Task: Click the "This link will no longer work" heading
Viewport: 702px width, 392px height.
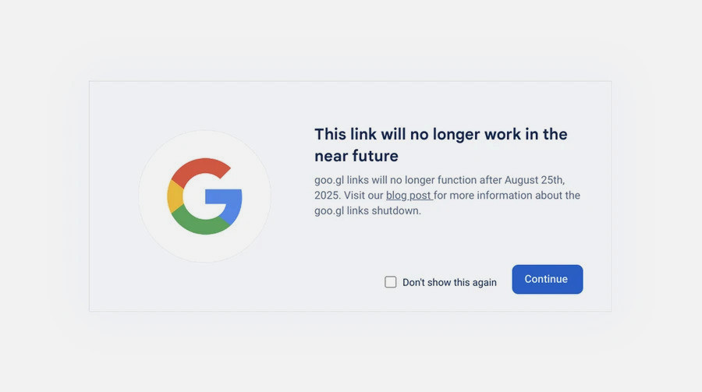Action: click(440, 134)
